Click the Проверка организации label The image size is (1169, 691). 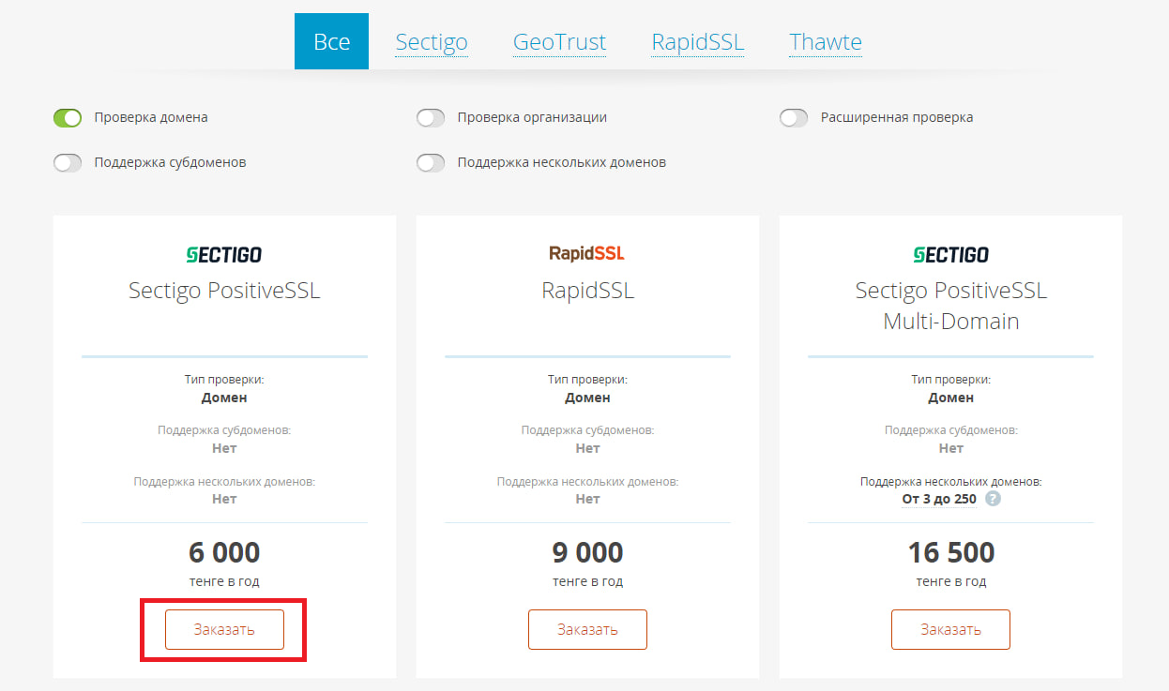point(532,118)
